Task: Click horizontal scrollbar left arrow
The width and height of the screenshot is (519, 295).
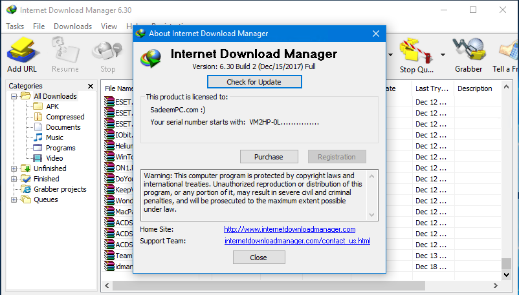Action: click(107, 285)
